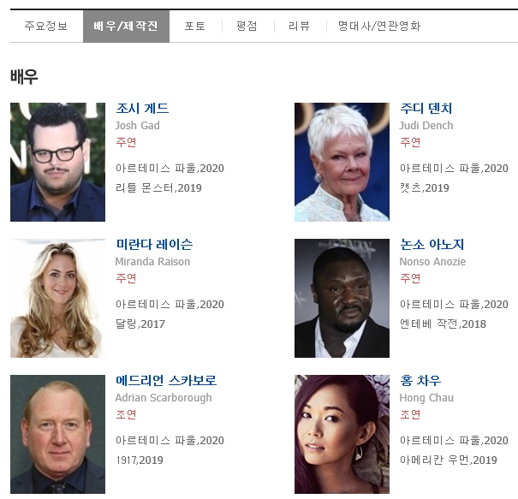This screenshot has width=518, height=499.
Task: Select the 배우/제작진 tab
Action: pyautogui.click(x=126, y=26)
